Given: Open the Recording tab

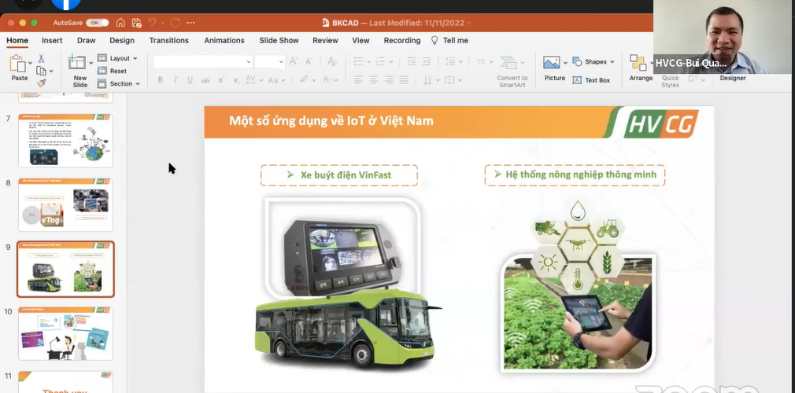Looking at the screenshot, I should (402, 41).
